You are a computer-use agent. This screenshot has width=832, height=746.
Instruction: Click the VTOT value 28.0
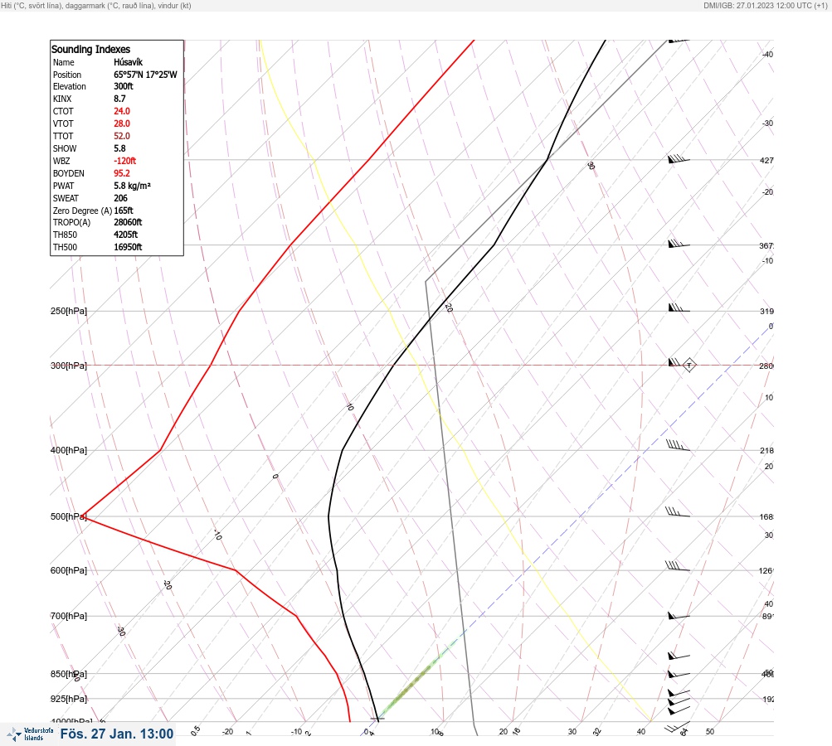tap(121, 124)
